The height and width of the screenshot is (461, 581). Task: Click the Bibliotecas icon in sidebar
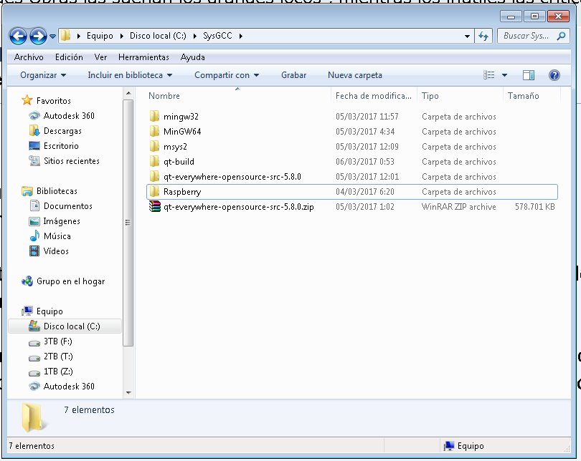[27, 191]
